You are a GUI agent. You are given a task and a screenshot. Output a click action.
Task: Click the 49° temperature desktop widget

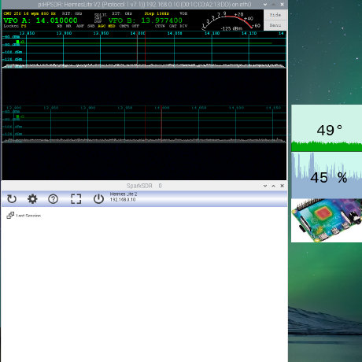[x=327, y=128]
